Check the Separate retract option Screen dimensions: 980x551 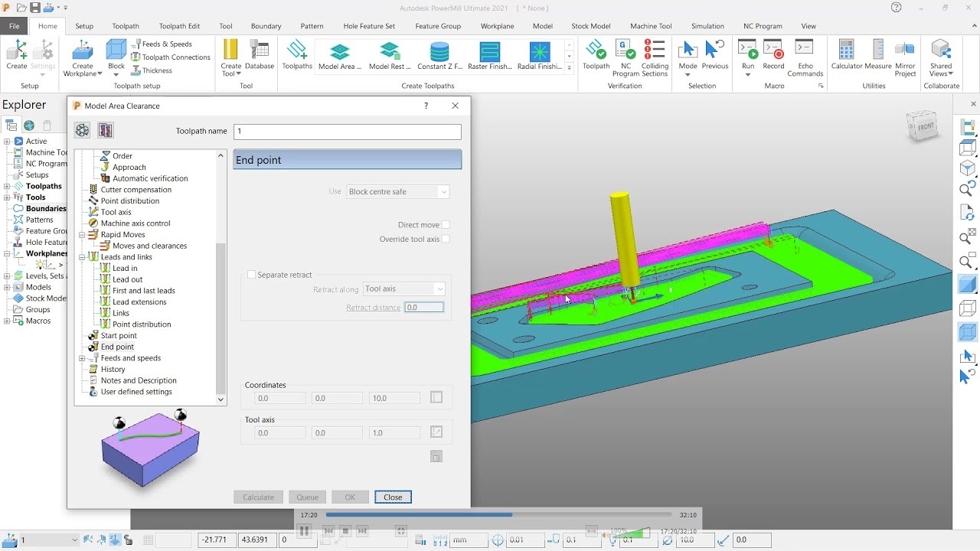(251, 275)
